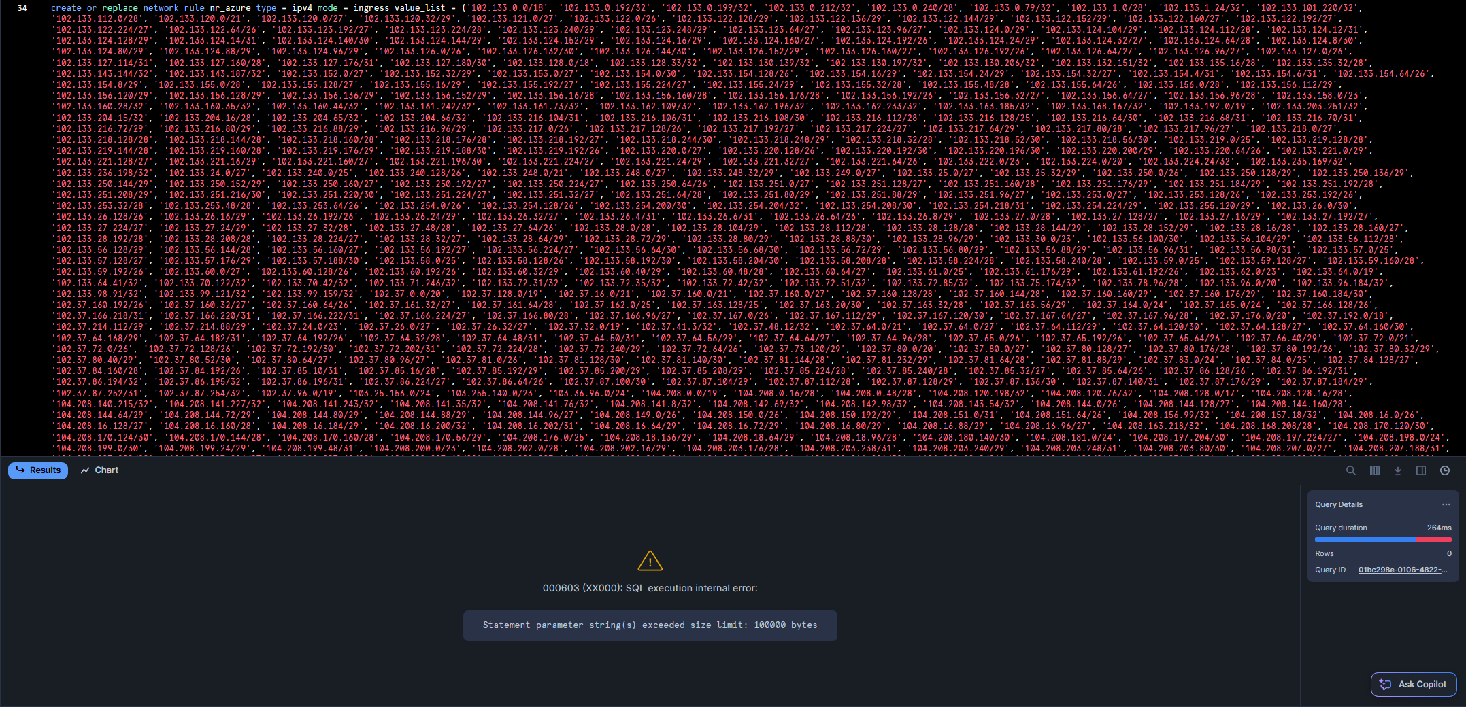This screenshot has height=707, width=1466.
Task: Click the Query Details heading
Action: click(1338, 504)
